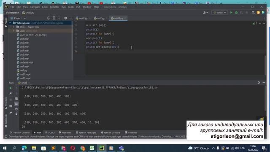
Task: Open the Navigate menu
Action: coord(35,7)
